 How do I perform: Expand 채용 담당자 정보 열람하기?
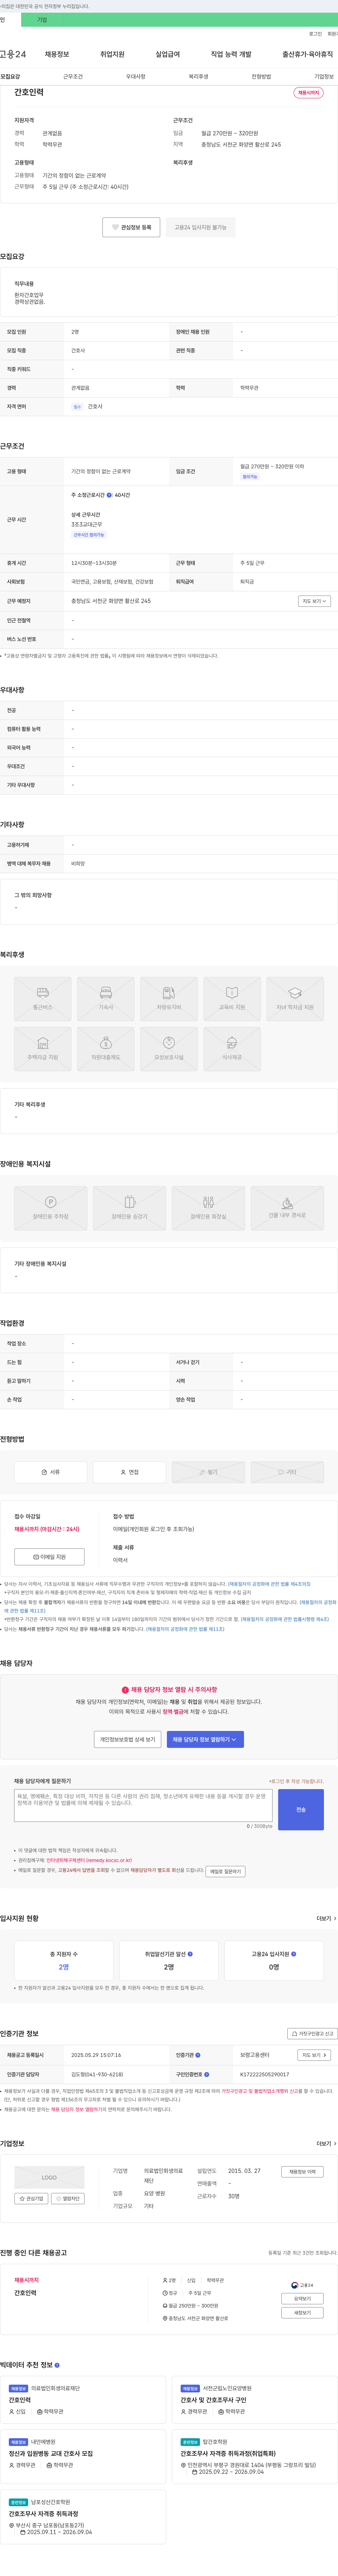(205, 1739)
